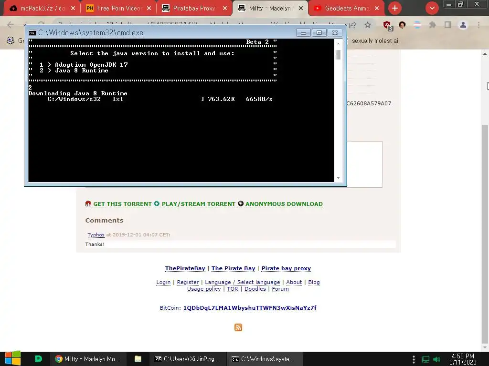
Task: Open the tab search dropdown chevron
Action: tap(432, 9)
